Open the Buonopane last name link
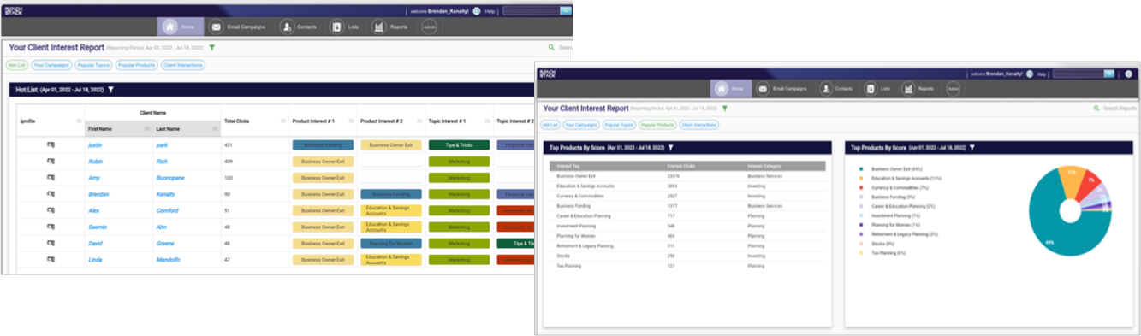 (170, 178)
